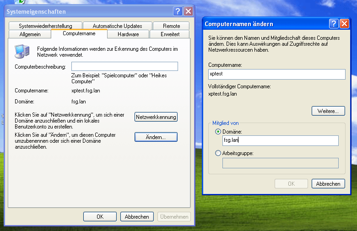Click the Domäne field containing fsg.lan
This screenshot has height=231, width=357.
click(x=280, y=140)
